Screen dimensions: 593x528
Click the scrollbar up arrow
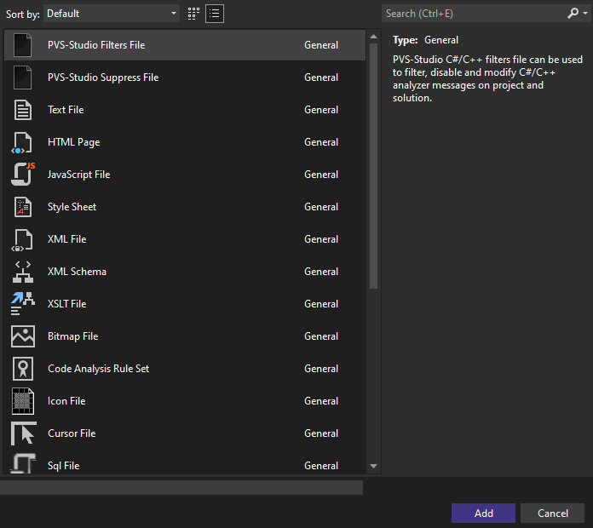click(373, 37)
